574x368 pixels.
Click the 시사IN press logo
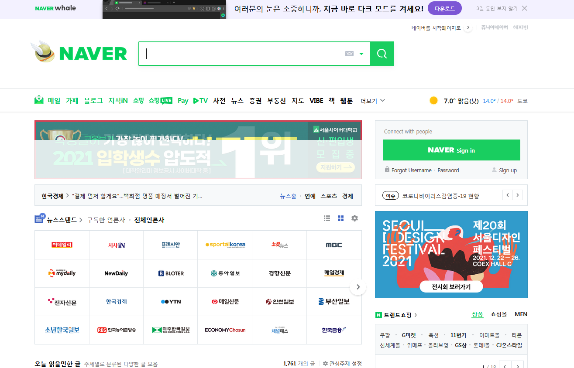[117, 245]
